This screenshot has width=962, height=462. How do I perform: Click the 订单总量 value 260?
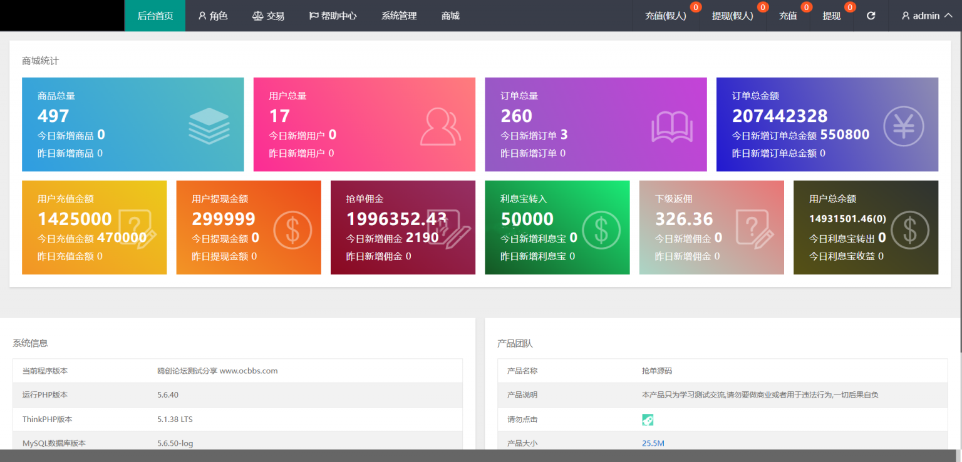coord(517,116)
